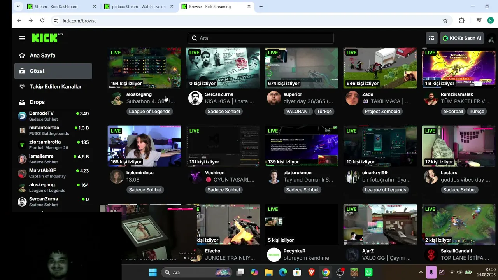Go to Ana Sayfa in the sidebar

tap(53, 55)
